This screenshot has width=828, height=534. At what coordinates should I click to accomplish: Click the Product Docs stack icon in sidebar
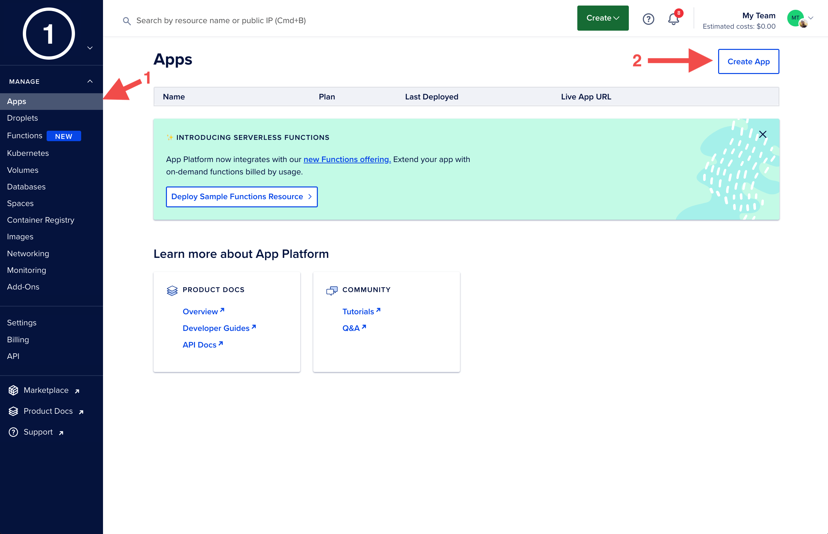(x=13, y=411)
